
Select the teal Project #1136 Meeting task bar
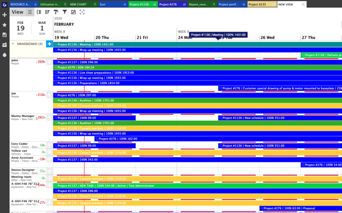198,45
